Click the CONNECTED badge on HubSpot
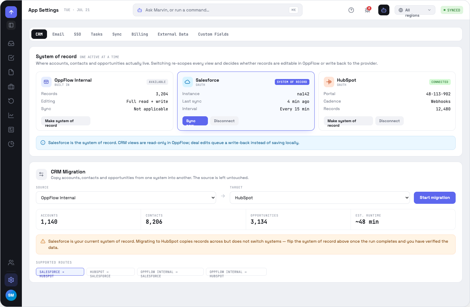The width and height of the screenshot is (470, 307). (x=440, y=82)
